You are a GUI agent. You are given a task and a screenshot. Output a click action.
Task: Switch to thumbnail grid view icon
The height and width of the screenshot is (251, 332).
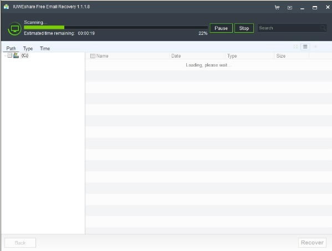296,47
